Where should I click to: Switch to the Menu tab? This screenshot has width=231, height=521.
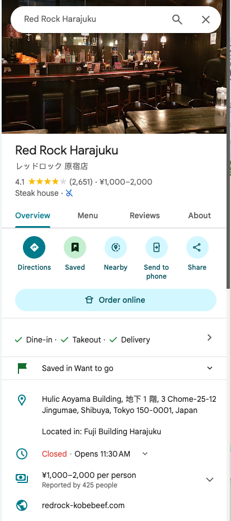[x=88, y=215]
